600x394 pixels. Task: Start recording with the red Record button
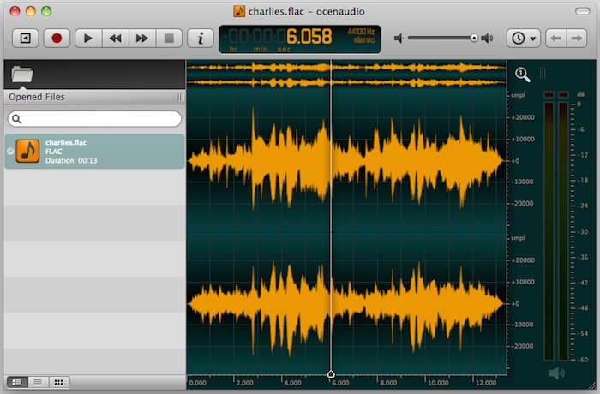tap(57, 39)
